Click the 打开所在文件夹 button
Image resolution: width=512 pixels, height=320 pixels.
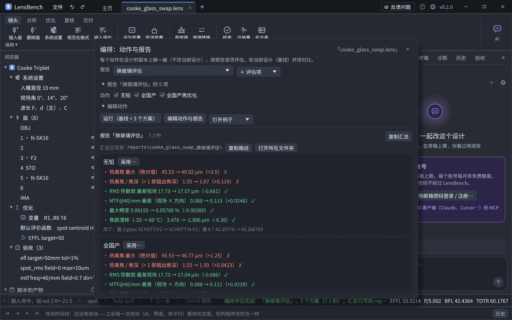coord(276,148)
